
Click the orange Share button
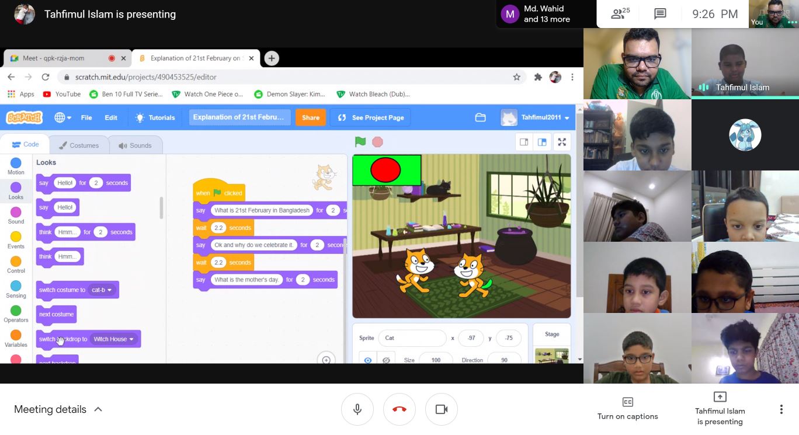click(310, 117)
